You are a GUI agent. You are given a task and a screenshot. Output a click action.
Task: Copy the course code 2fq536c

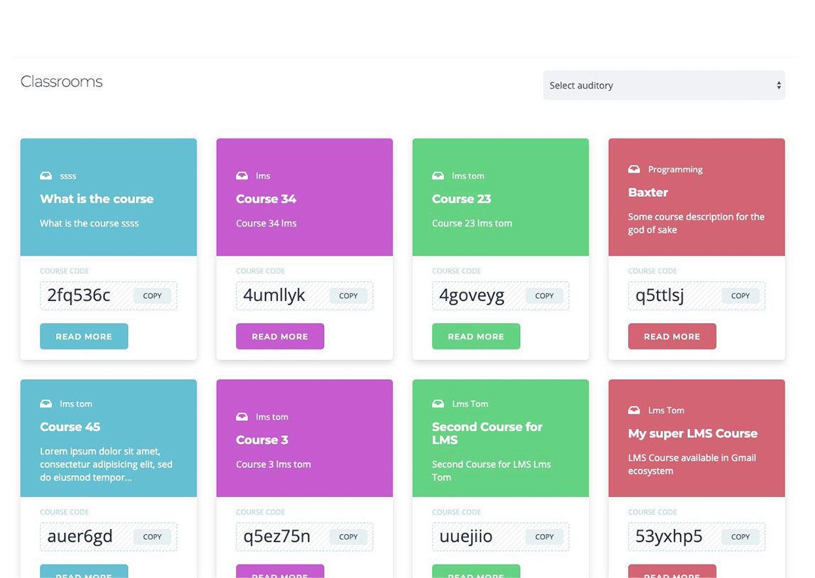(x=152, y=295)
